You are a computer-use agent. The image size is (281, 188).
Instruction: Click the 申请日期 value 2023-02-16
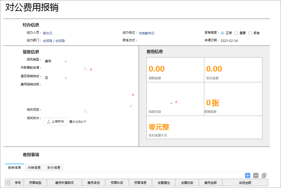pyautogui.click(x=229, y=41)
